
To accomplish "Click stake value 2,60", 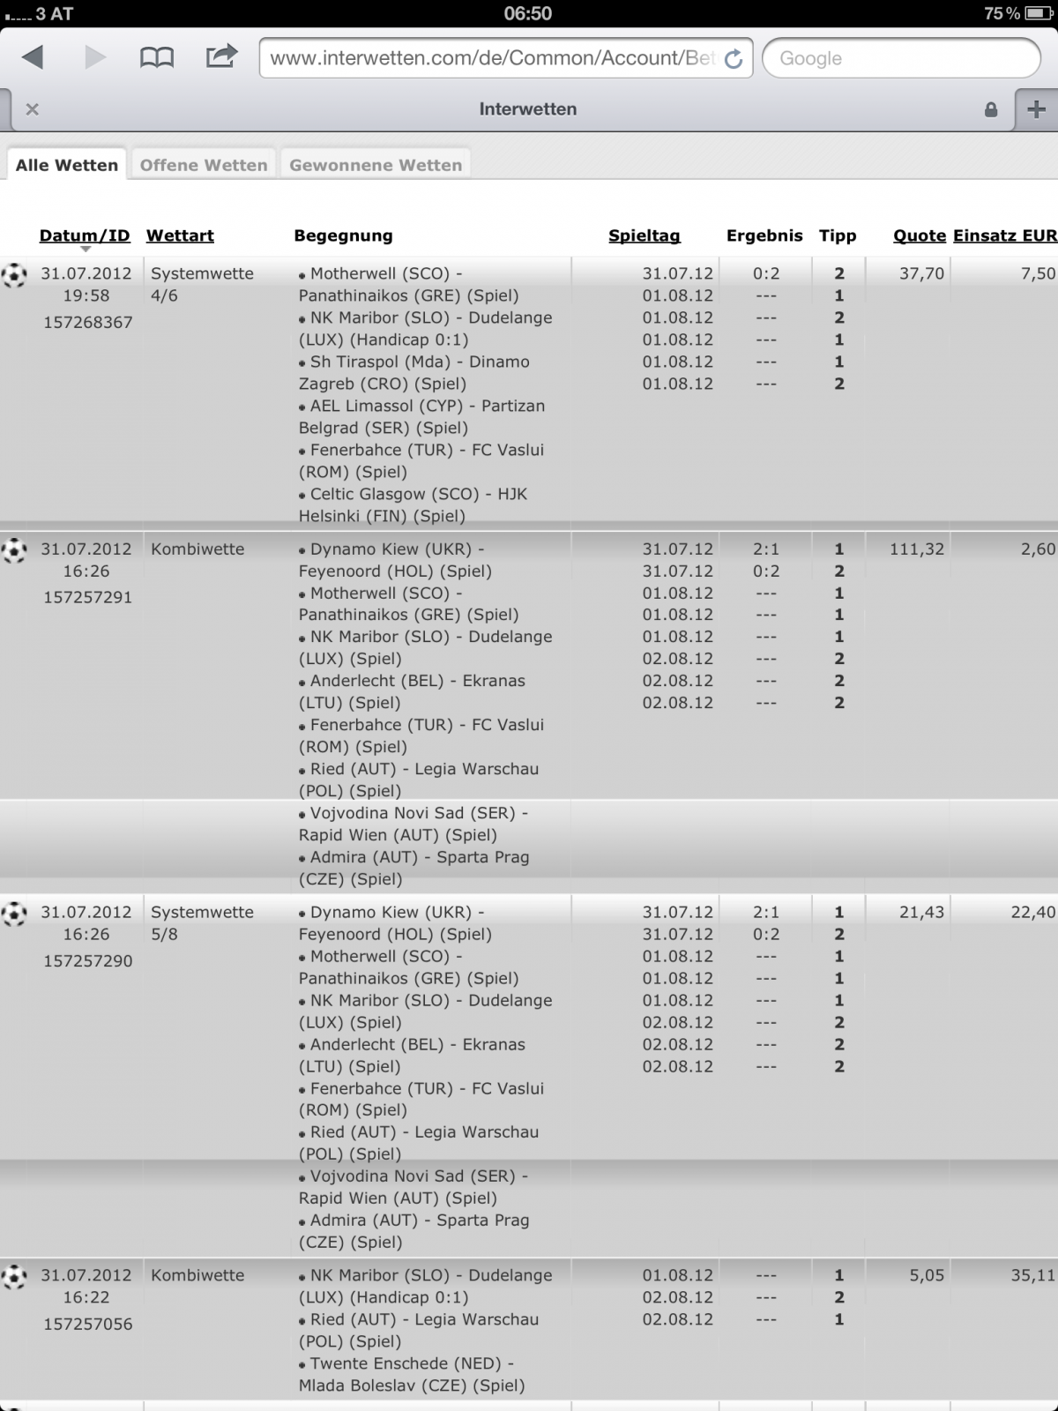I will (x=1038, y=549).
